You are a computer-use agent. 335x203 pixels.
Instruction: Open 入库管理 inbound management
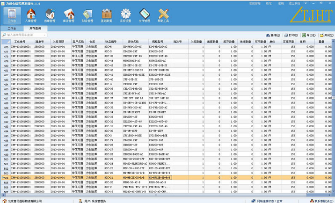click(31, 15)
